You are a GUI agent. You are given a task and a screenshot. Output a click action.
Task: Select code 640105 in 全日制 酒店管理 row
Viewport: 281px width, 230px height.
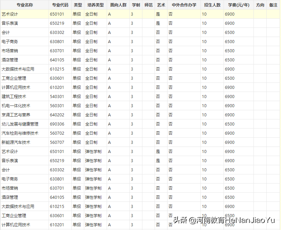57,60
